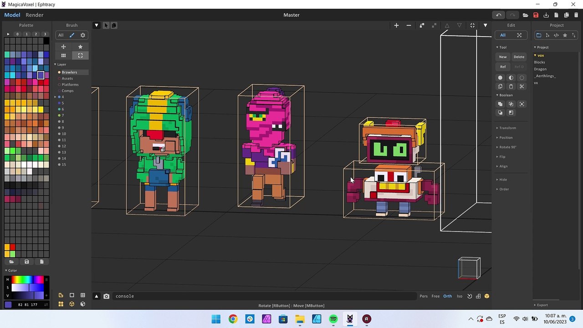Click the star favorites icon in Project panel
Screen dimensions: 583x328
tap(565, 35)
